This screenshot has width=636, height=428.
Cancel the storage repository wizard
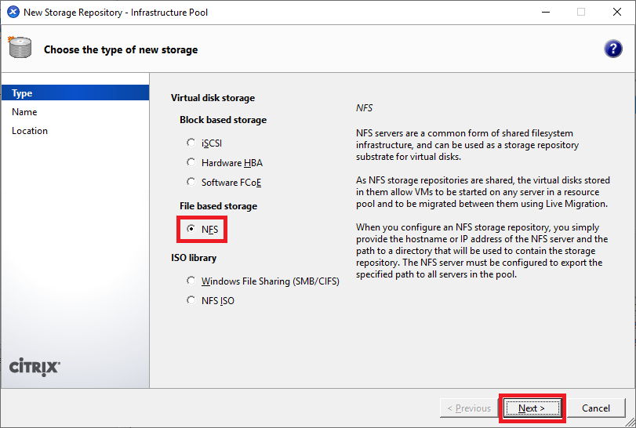pos(596,408)
